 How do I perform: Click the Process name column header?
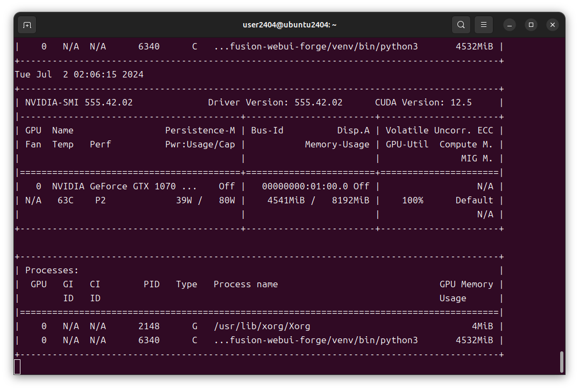[x=245, y=285]
